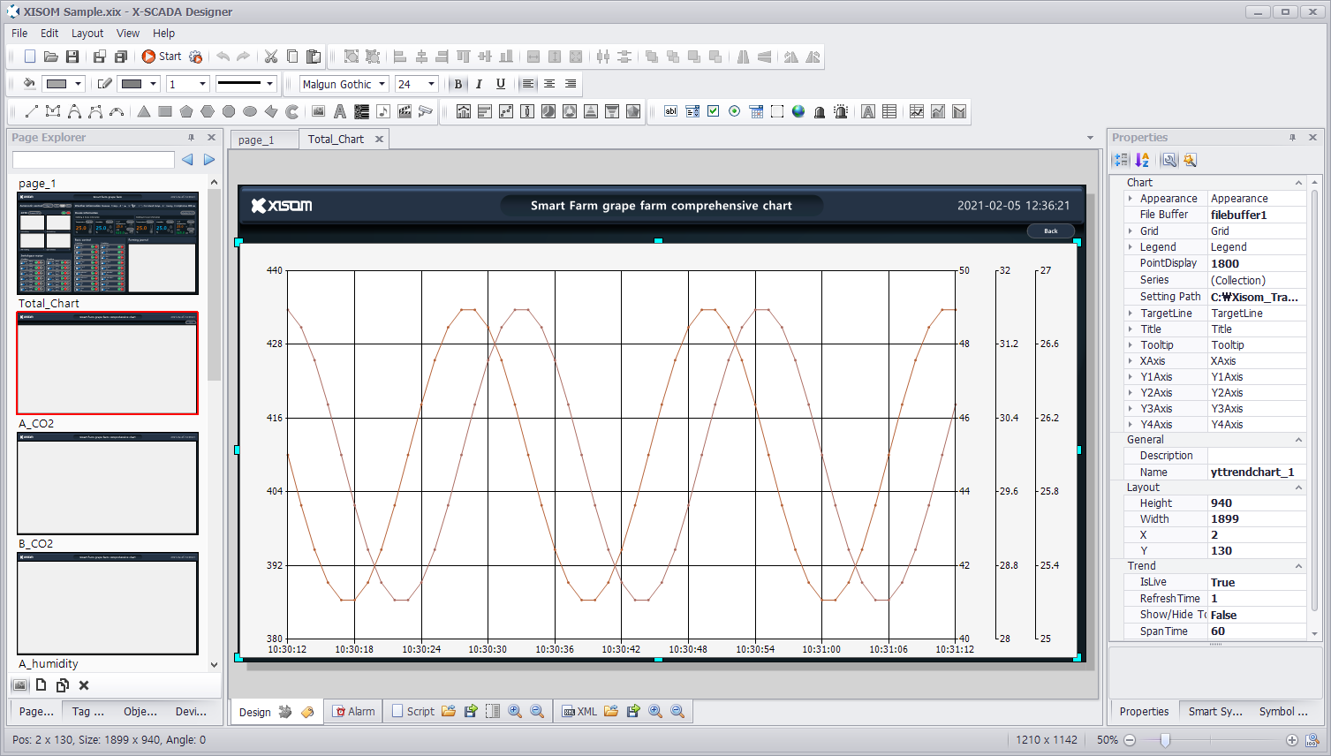The width and height of the screenshot is (1331, 756).
Task: Click alphabetical A-Z sort icon in Properties
Action: 1142,160
